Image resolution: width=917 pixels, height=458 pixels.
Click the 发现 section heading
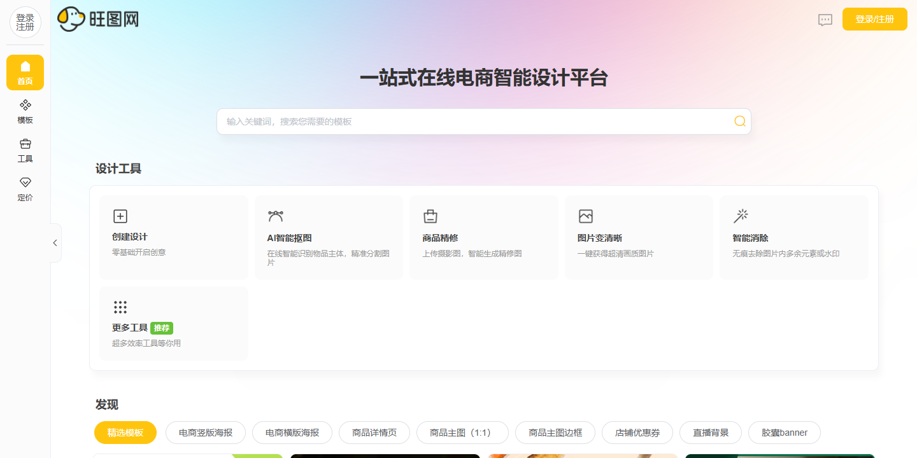(x=107, y=405)
